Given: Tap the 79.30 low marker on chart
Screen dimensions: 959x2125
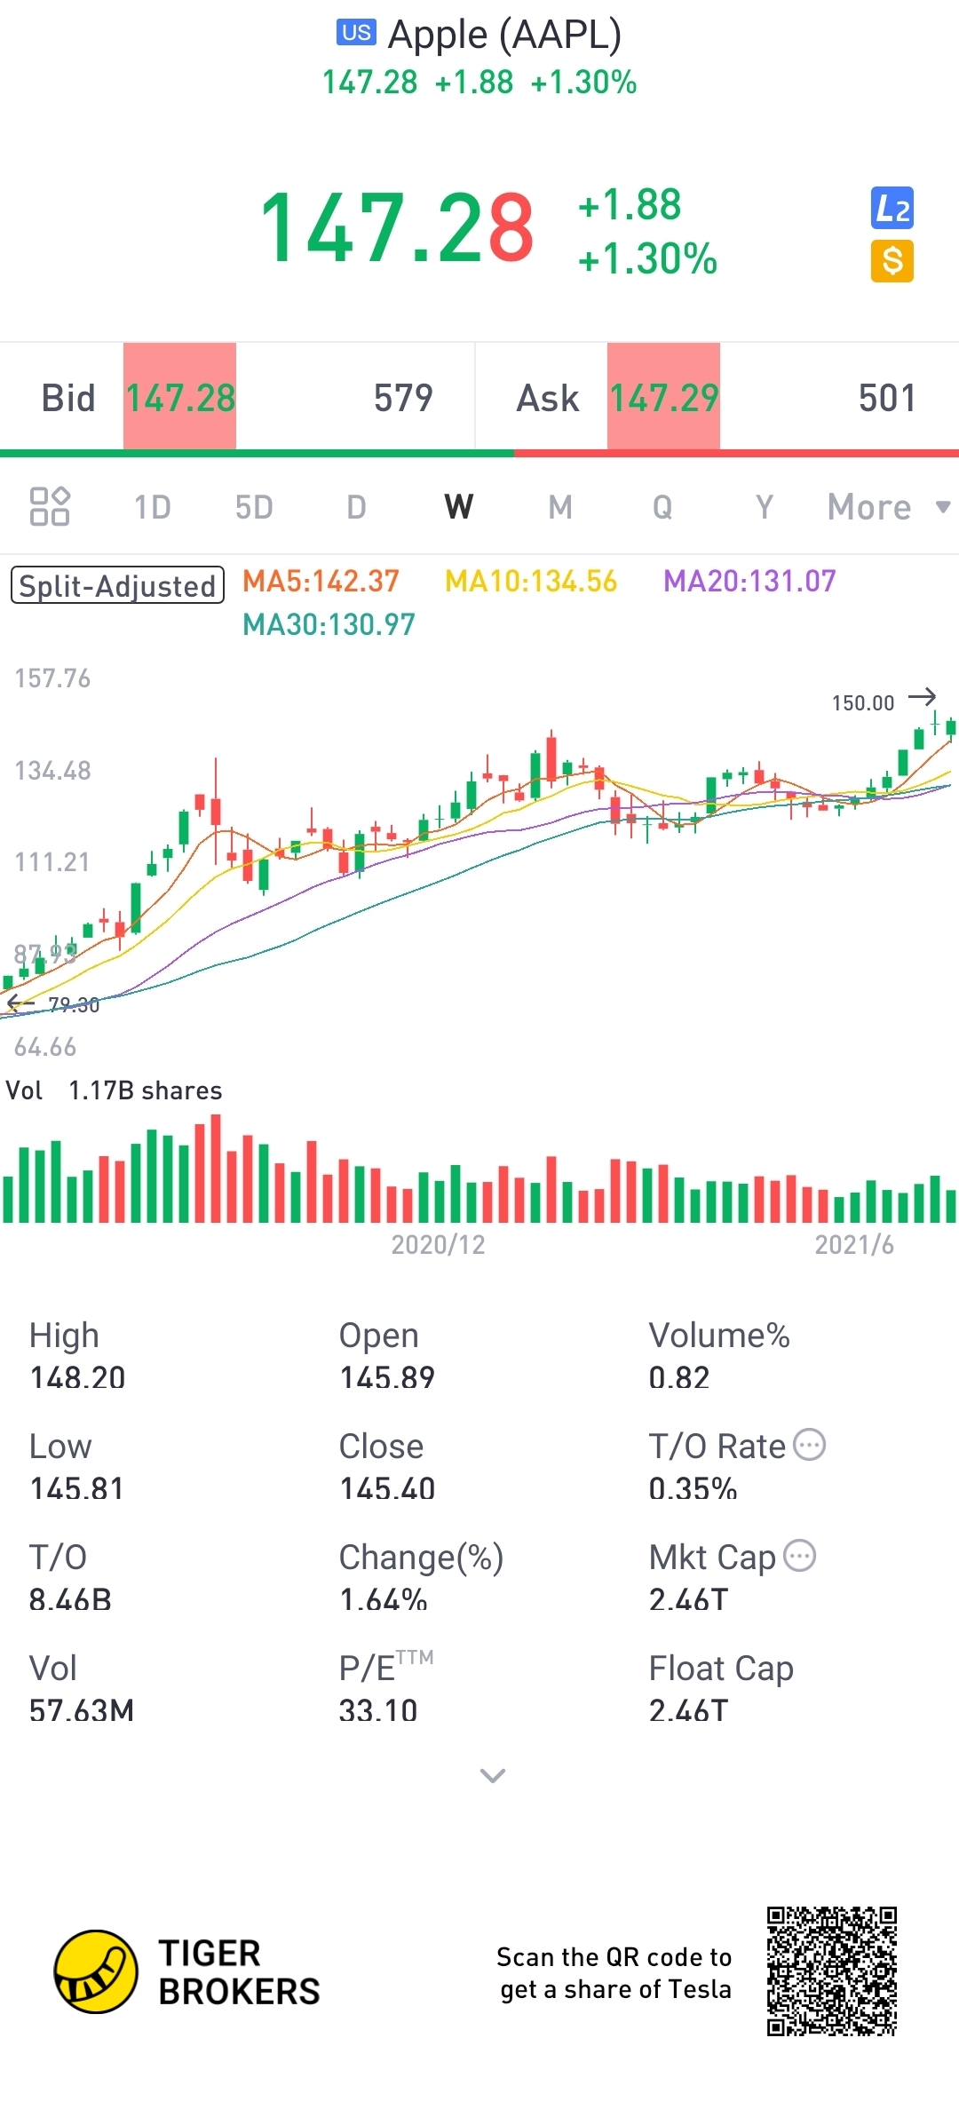Looking at the screenshot, I should 74,1004.
